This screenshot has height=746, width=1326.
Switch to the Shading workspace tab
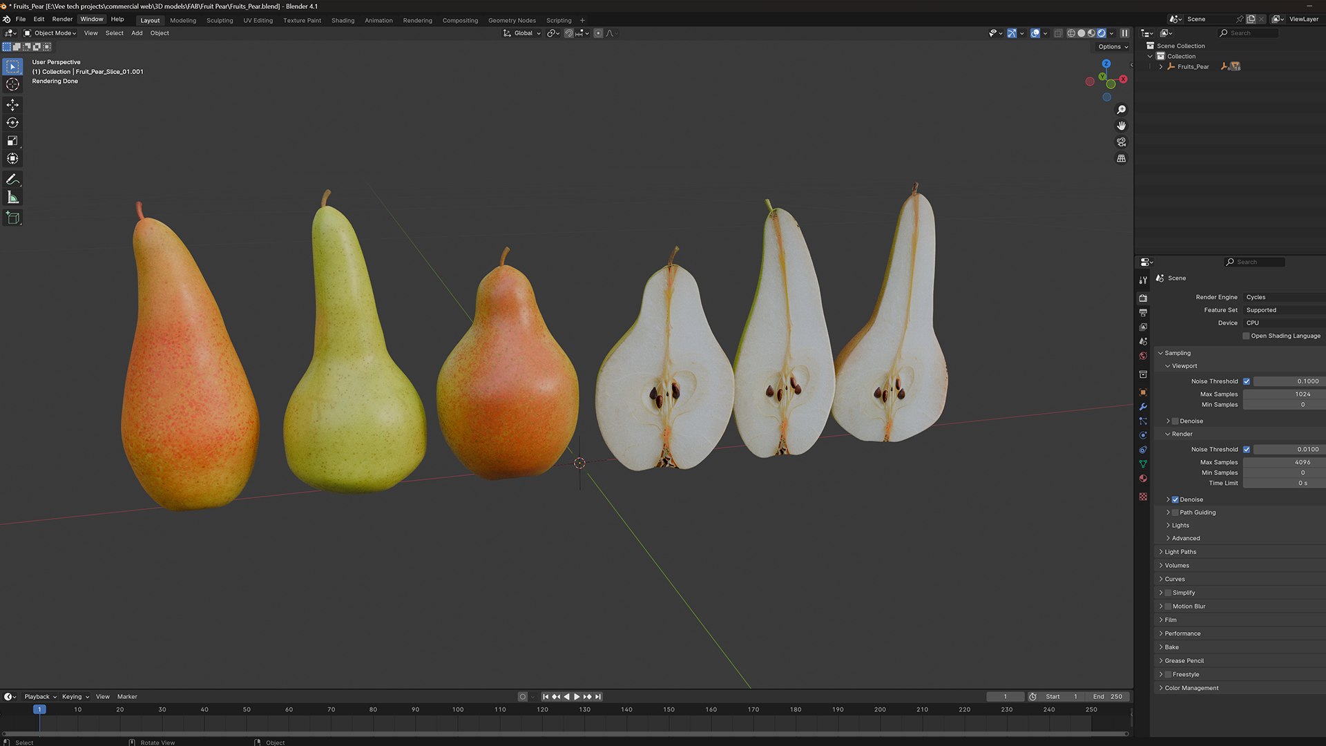tap(343, 20)
